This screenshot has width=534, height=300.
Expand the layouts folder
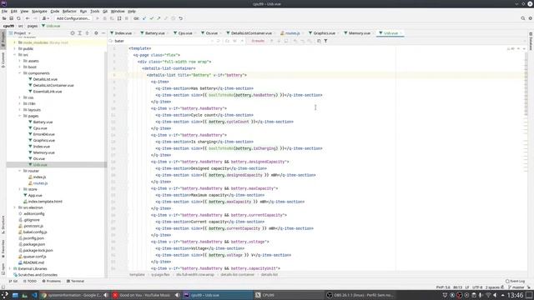20,110
